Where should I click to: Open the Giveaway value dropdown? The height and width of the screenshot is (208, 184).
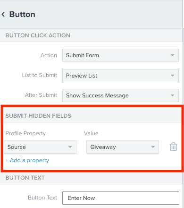(123, 147)
